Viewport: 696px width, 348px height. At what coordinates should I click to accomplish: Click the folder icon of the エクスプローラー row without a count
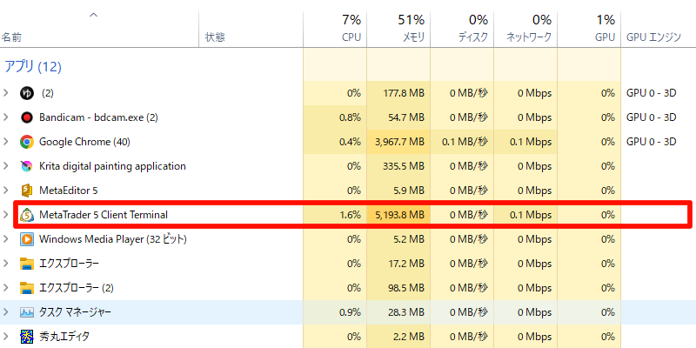point(27,264)
